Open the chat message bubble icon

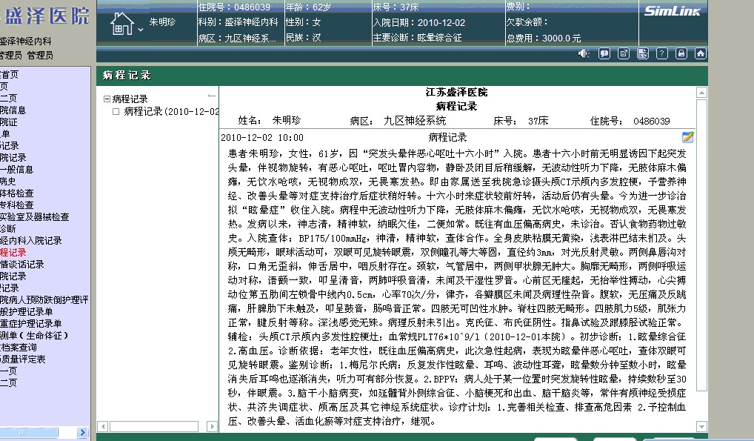(604, 53)
